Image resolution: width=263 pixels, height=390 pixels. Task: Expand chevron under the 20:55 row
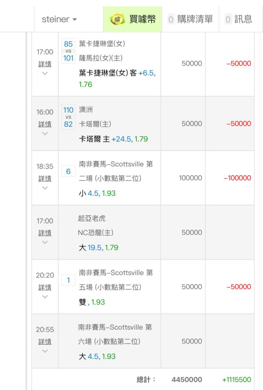tap(45, 351)
